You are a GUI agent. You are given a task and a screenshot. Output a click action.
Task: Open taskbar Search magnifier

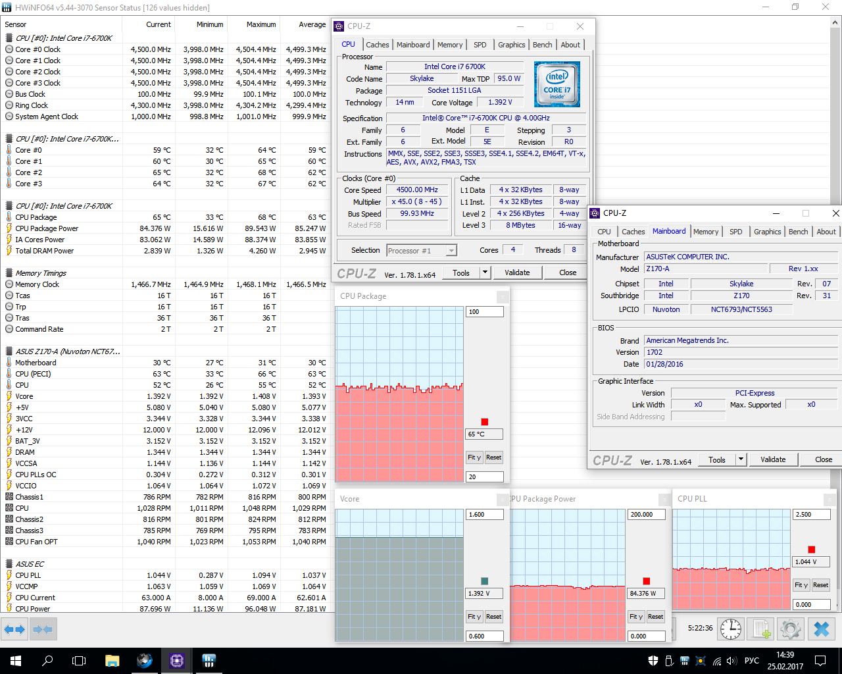[47, 661]
